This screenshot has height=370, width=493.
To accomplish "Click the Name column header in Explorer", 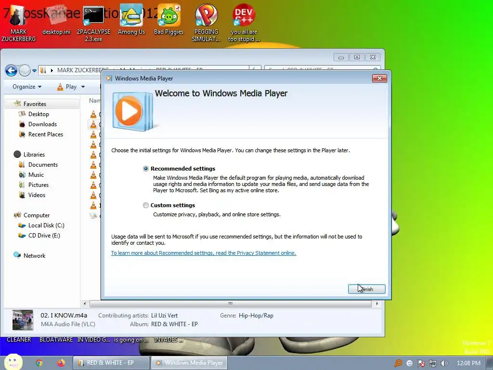I will 95,101.
